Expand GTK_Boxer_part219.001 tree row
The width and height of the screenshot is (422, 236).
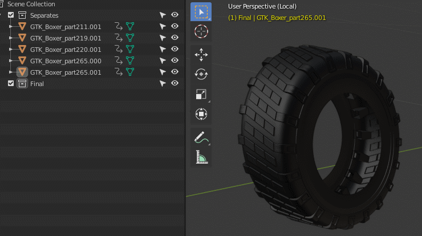(11, 38)
